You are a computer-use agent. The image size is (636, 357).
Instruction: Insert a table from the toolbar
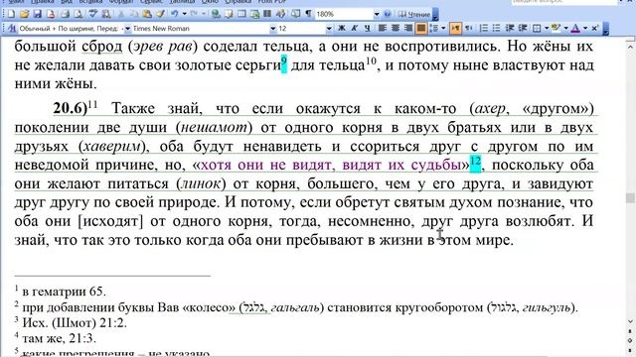click(x=241, y=14)
